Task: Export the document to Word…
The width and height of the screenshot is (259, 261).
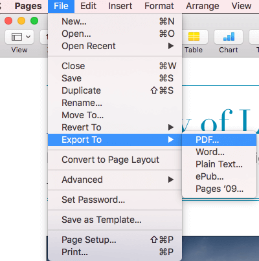Action: [x=220, y=152]
